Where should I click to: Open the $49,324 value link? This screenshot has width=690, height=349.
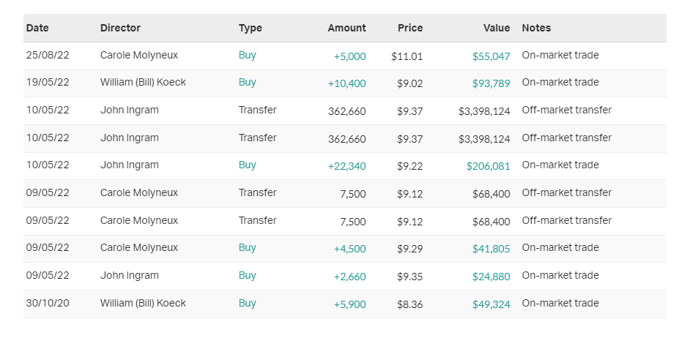(491, 304)
